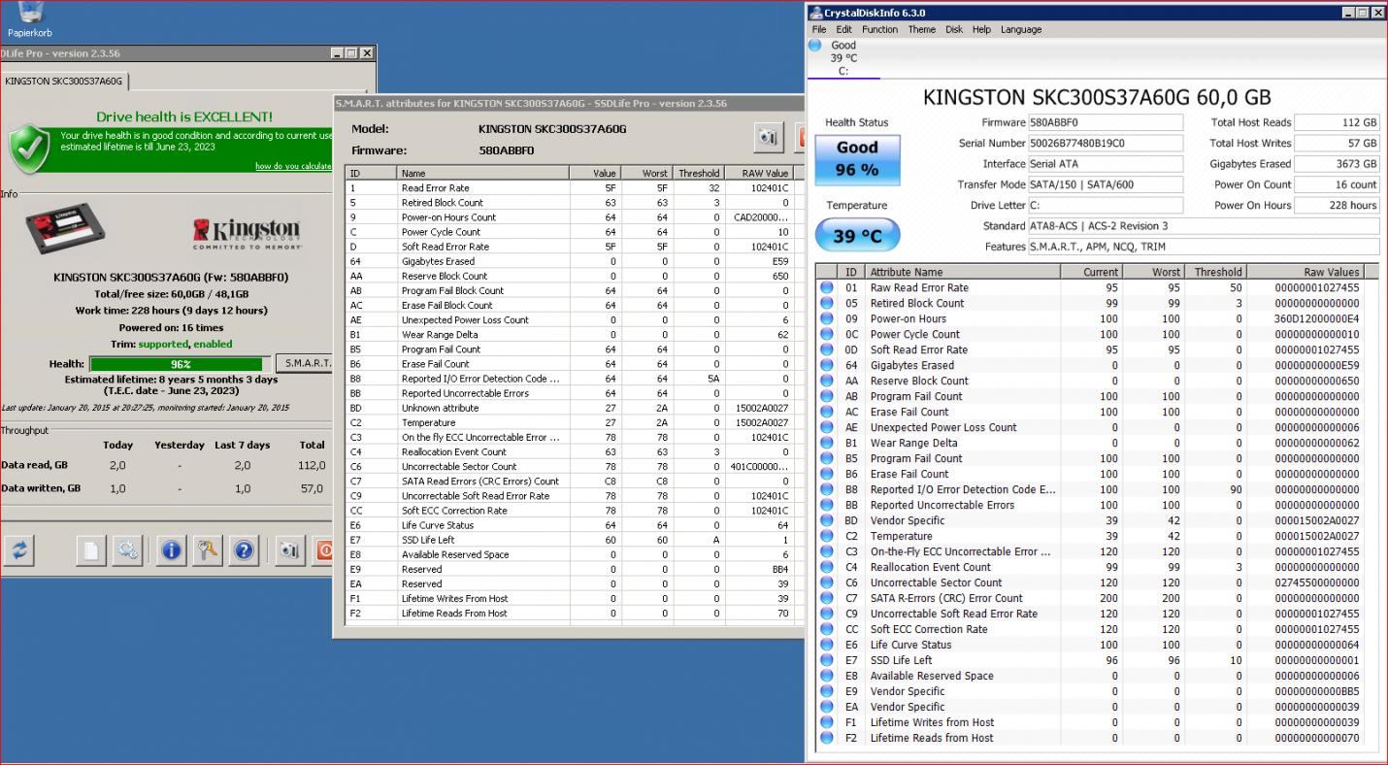Click the Total Host Reads value field
The height and width of the screenshot is (765, 1388).
1337,122
